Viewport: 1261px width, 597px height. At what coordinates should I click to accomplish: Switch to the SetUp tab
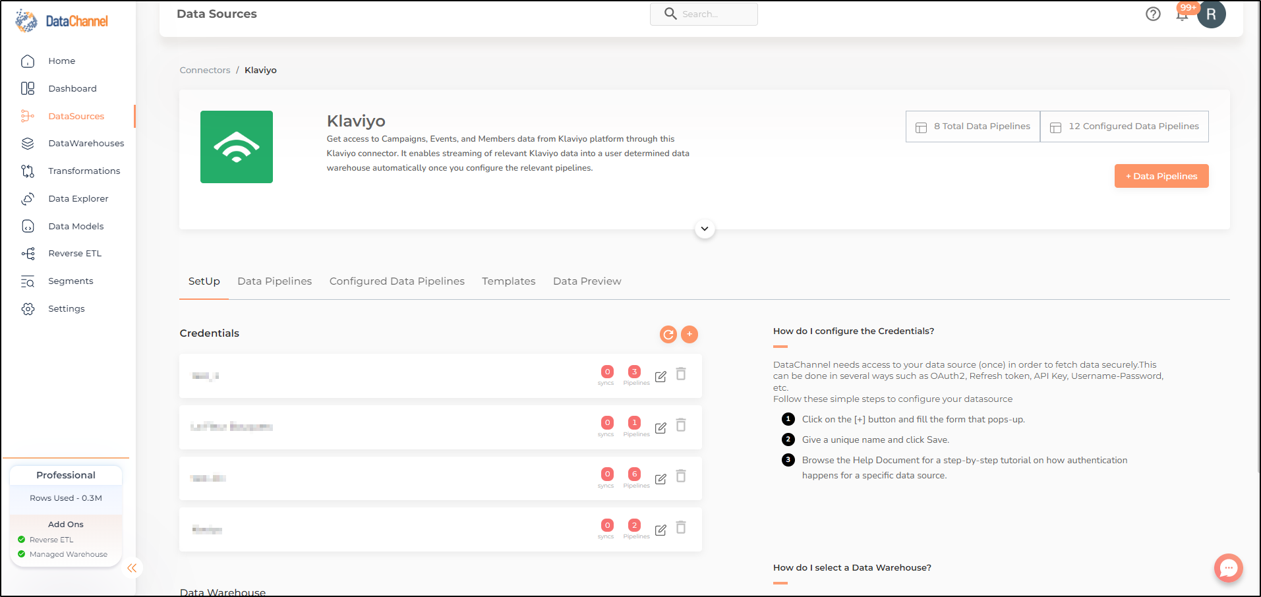click(x=204, y=281)
